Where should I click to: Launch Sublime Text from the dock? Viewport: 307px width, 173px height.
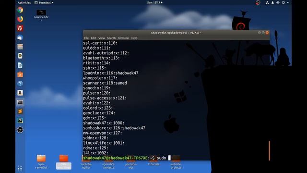[x=20, y=111]
